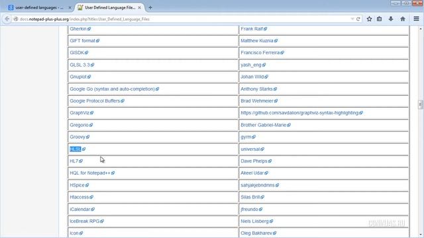Click the scrollbar up arrow
Image resolution: width=424 pixels, height=238 pixels.
tap(421, 29)
